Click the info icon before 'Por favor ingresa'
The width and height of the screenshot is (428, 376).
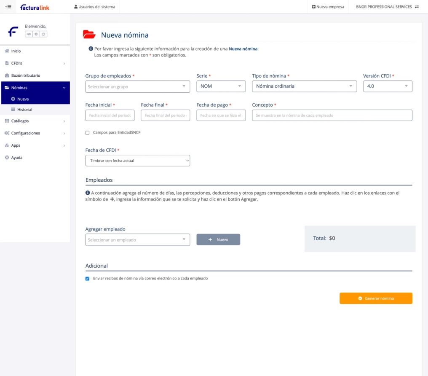coord(91,48)
